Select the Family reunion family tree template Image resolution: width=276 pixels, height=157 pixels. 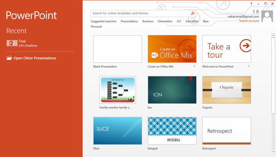coord(118,90)
